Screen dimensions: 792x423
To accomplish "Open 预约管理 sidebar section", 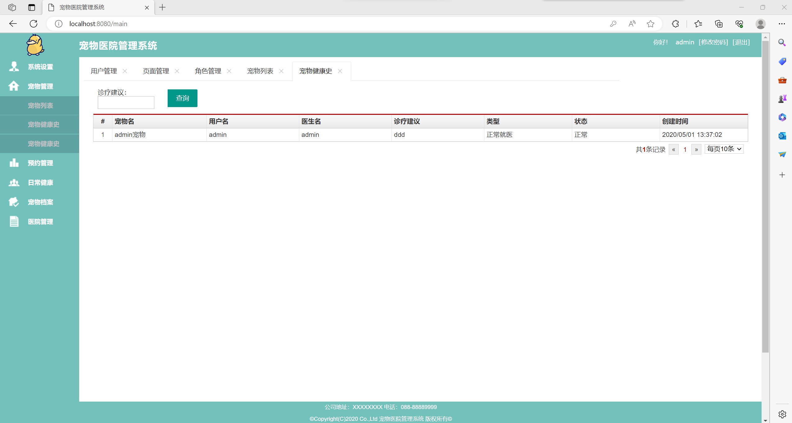I will [40, 163].
